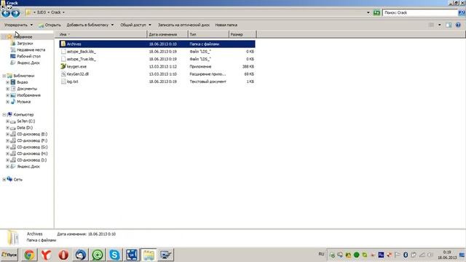Viewport: 466px width, 262px height.
Task: Collapse the Библиотеки tree node
Action: [x=4, y=76]
